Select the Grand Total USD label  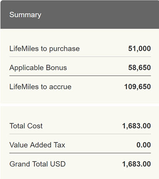coord(37,164)
